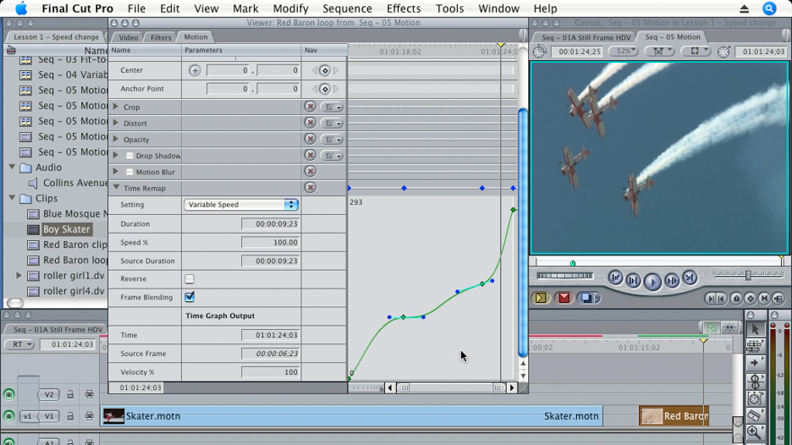The width and height of the screenshot is (792, 445).
Task: Select the Zoom magnifier tool
Action: pos(754,432)
